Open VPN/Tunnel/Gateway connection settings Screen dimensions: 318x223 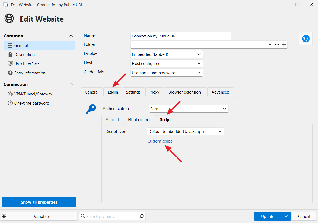click(33, 94)
